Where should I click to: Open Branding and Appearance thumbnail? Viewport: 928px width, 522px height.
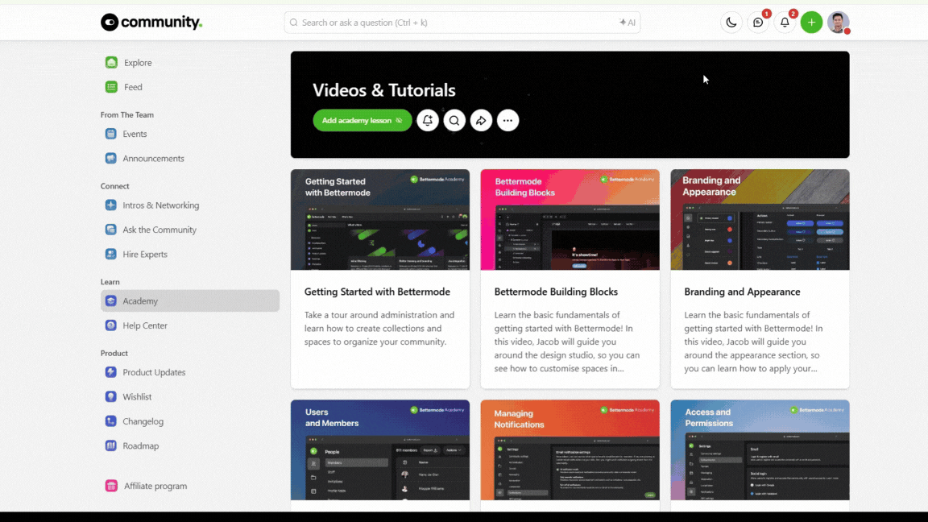(x=760, y=220)
